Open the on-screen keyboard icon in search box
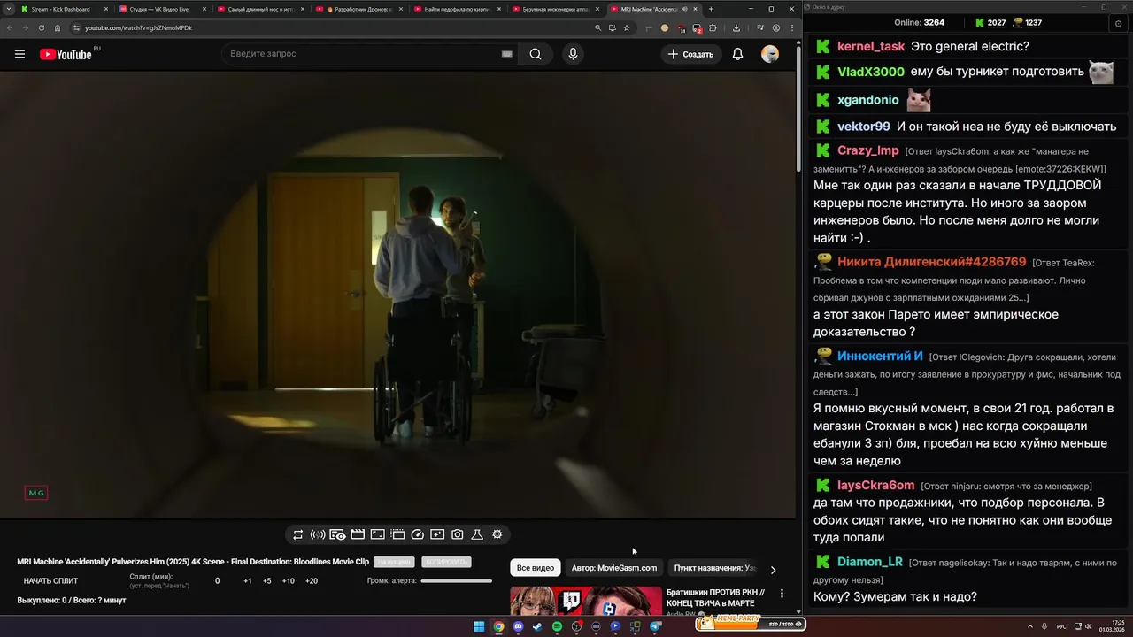1133x637 pixels. coord(507,54)
